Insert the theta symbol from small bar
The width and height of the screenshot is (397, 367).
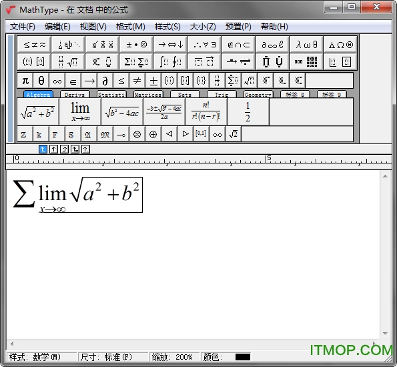(41, 81)
